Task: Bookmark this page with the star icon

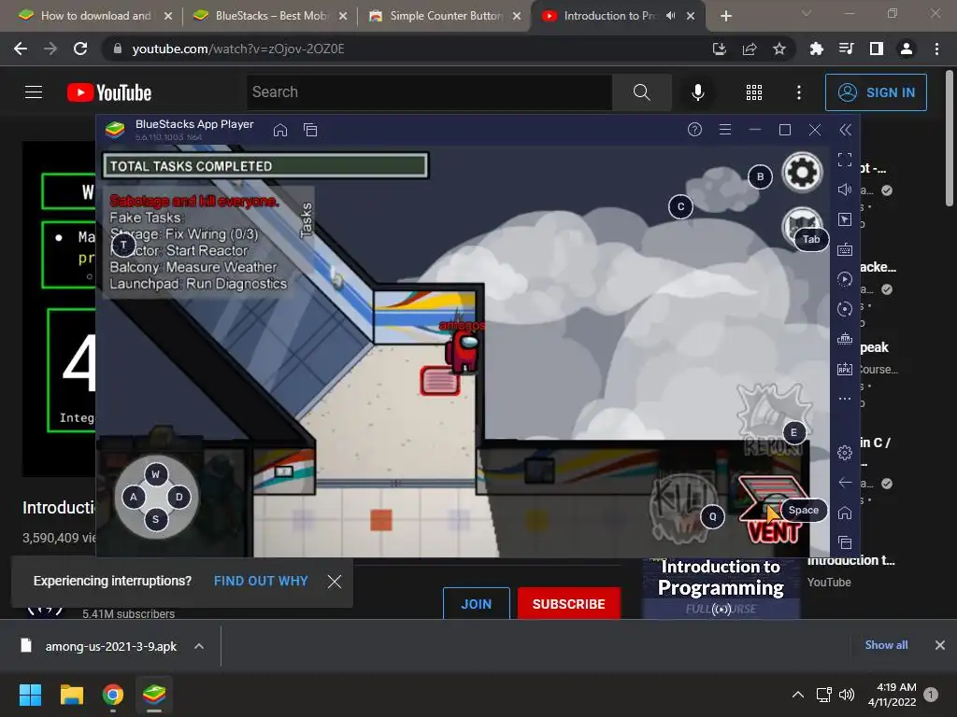Action: 779,49
